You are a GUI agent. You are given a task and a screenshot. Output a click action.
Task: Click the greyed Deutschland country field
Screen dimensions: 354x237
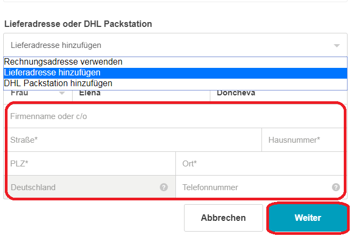pos(81,187)
